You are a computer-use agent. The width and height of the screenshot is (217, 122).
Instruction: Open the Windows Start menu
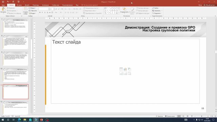point(3,120)
